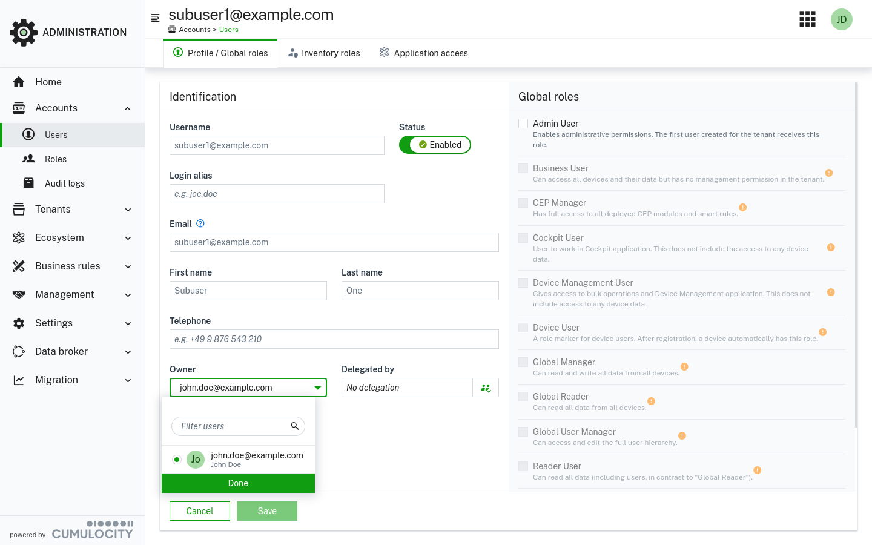Click the Global roles vertical scrollbar
The height and width of the screenshot is (545, 872).
(856, 254)
